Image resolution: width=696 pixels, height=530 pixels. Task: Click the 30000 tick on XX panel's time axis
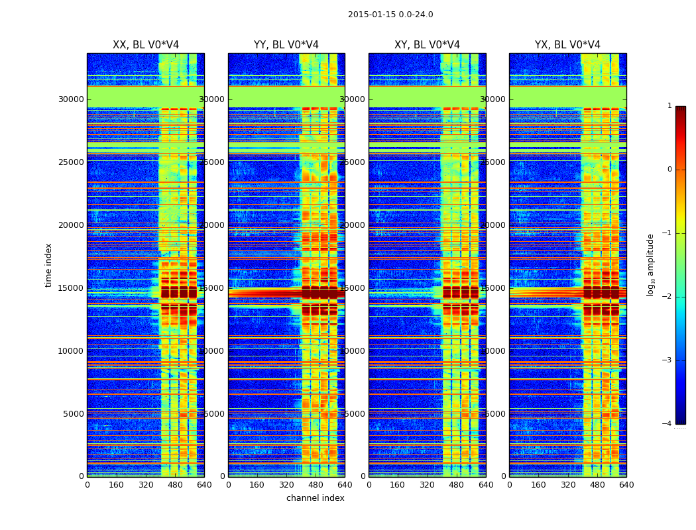click(72, 99)
